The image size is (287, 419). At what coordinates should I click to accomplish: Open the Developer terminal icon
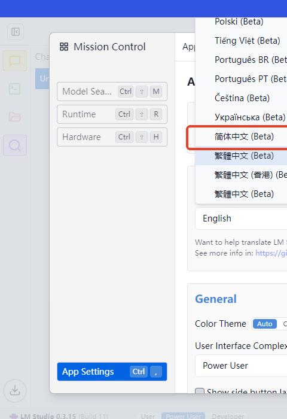[x=15, y=89]
